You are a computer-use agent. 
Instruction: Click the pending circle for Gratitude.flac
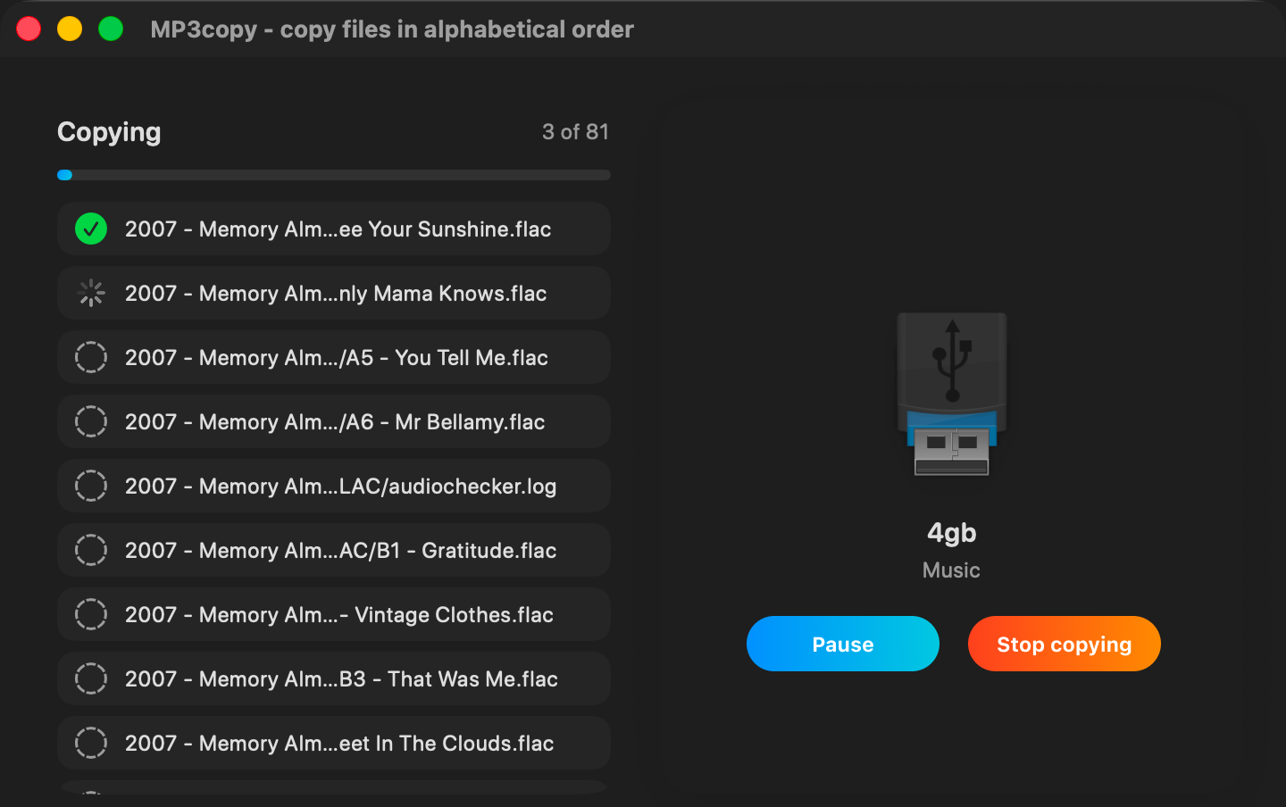click(91, 550)
